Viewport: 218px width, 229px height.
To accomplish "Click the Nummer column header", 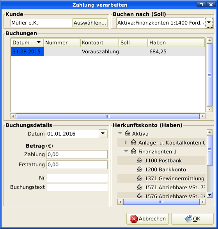I will point(62,43).
